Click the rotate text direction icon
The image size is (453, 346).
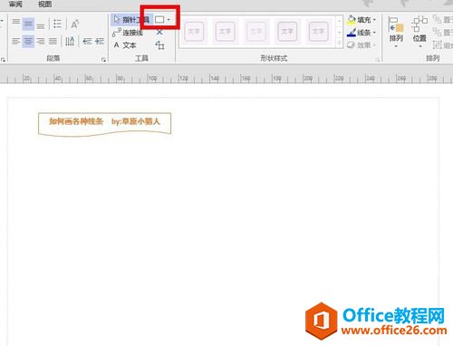coord(70,41)
